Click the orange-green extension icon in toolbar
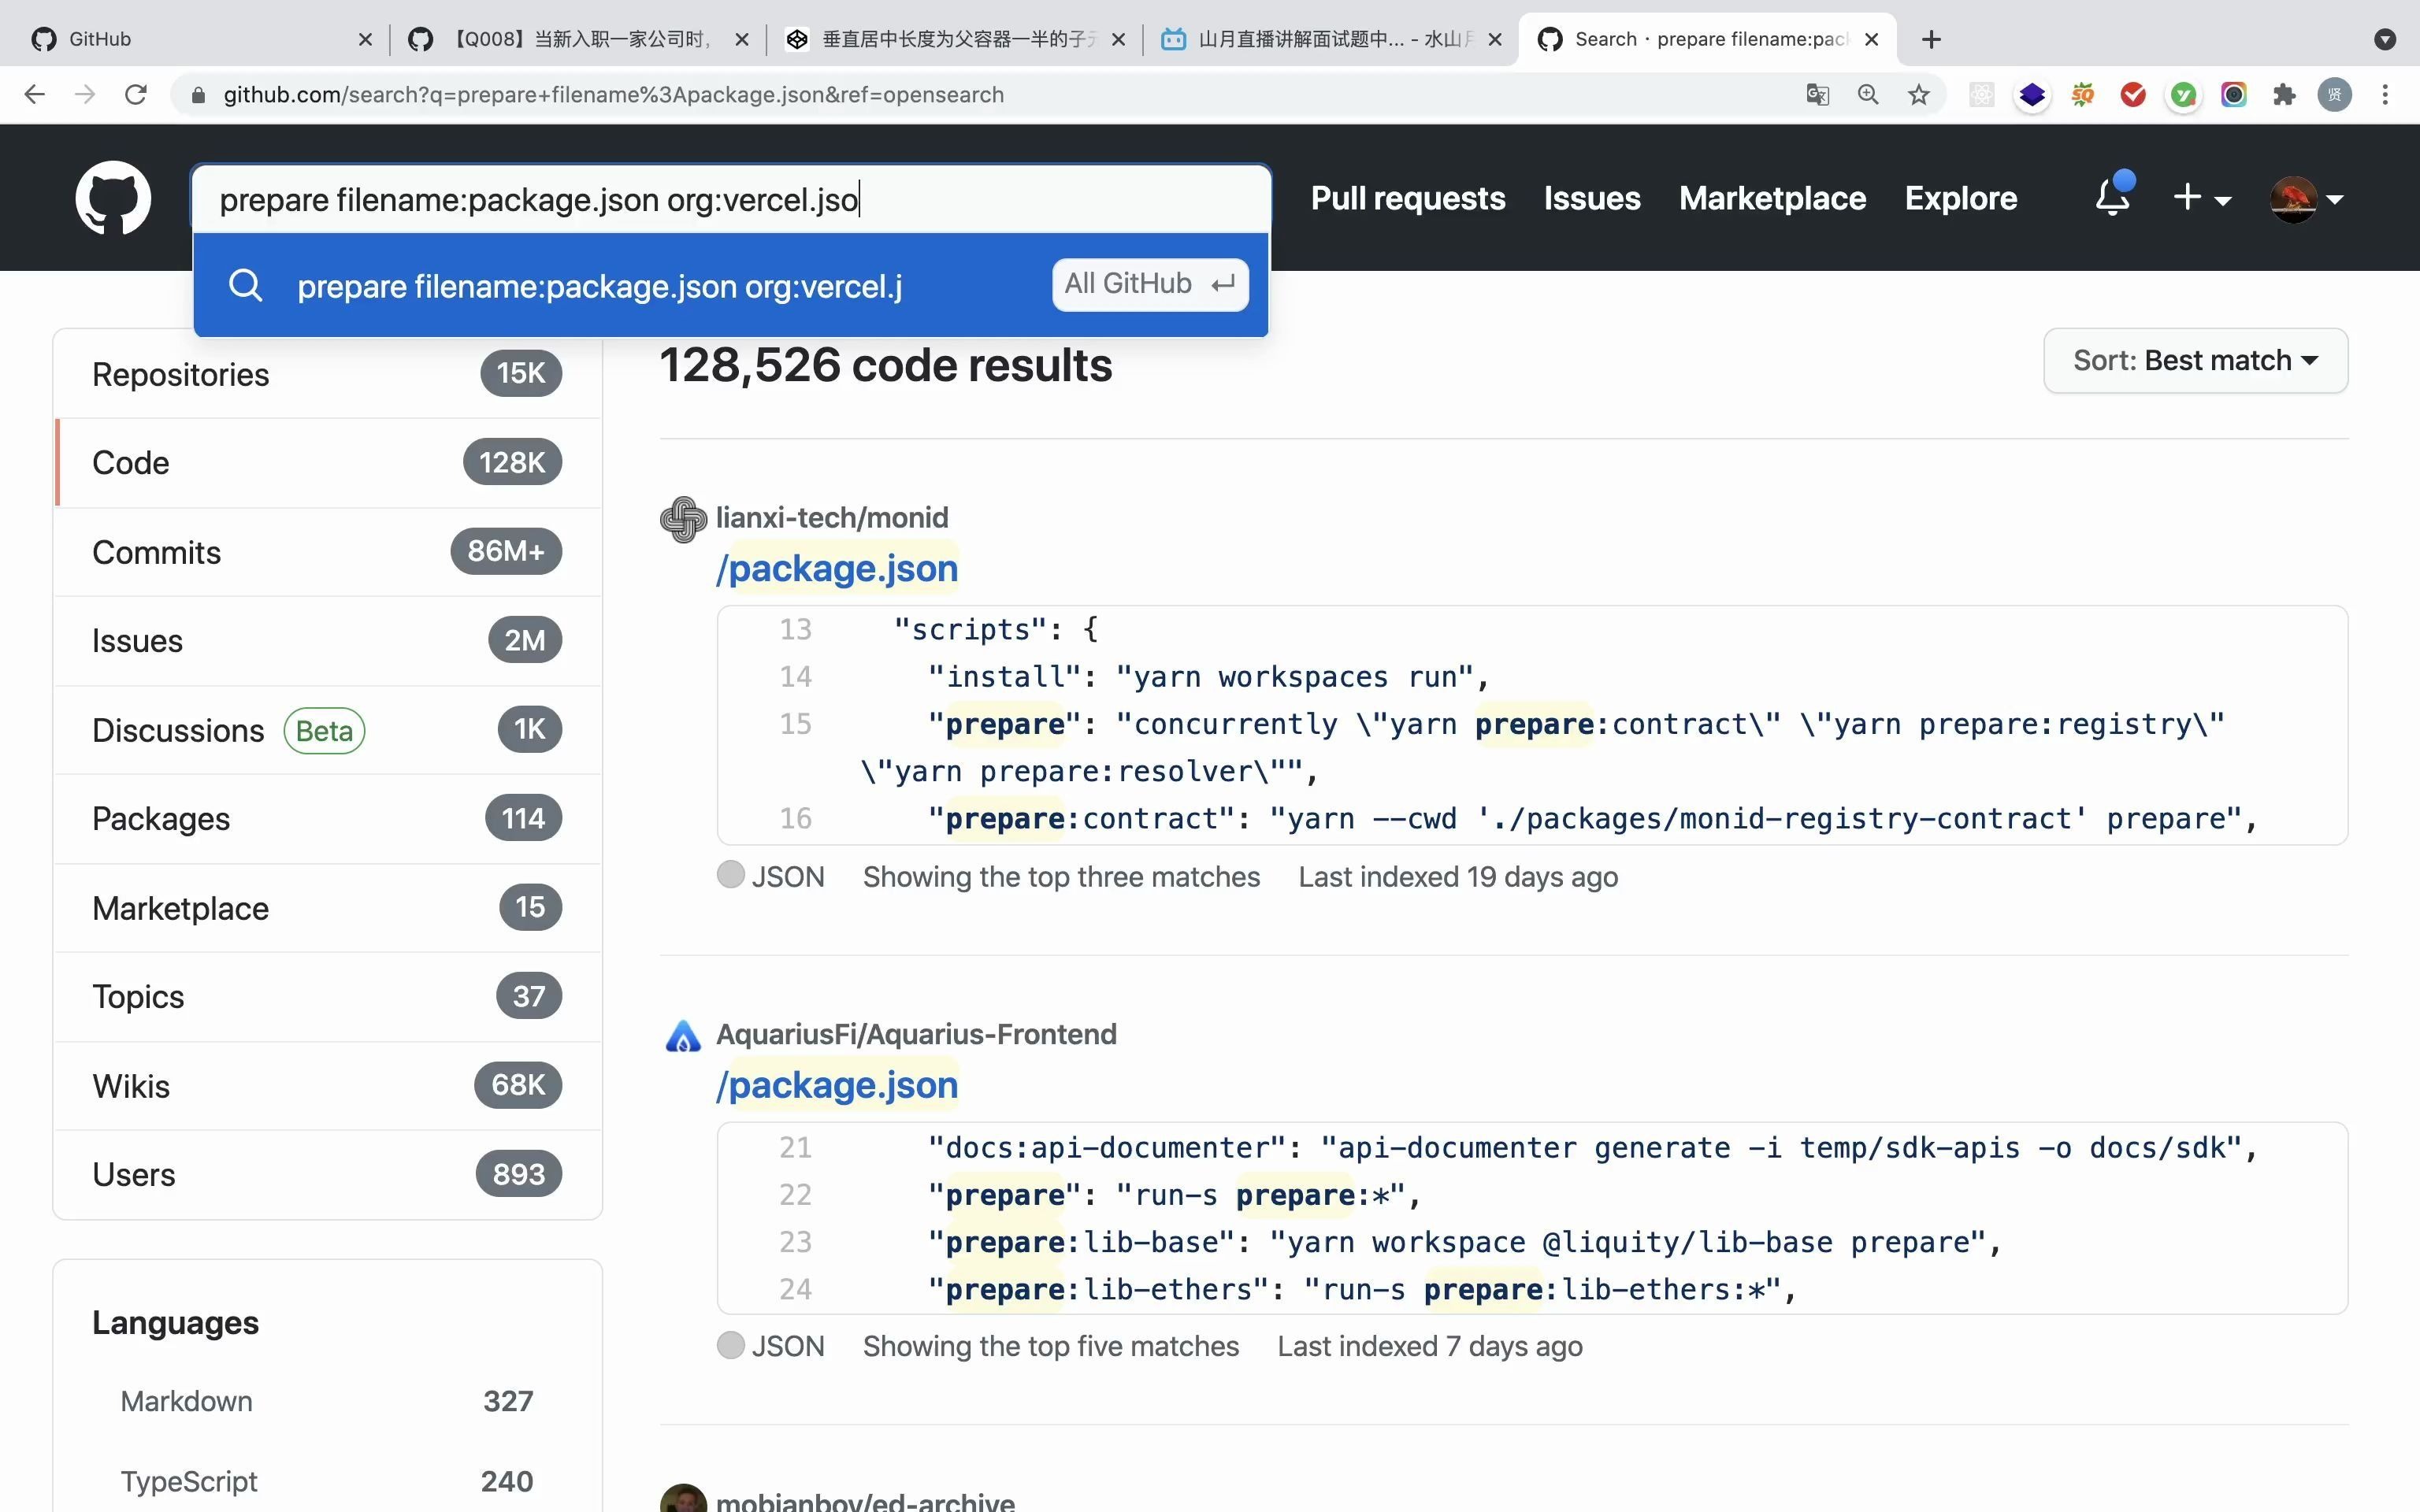The height and width of the screenshot is (1512, 2420). 2083,94
